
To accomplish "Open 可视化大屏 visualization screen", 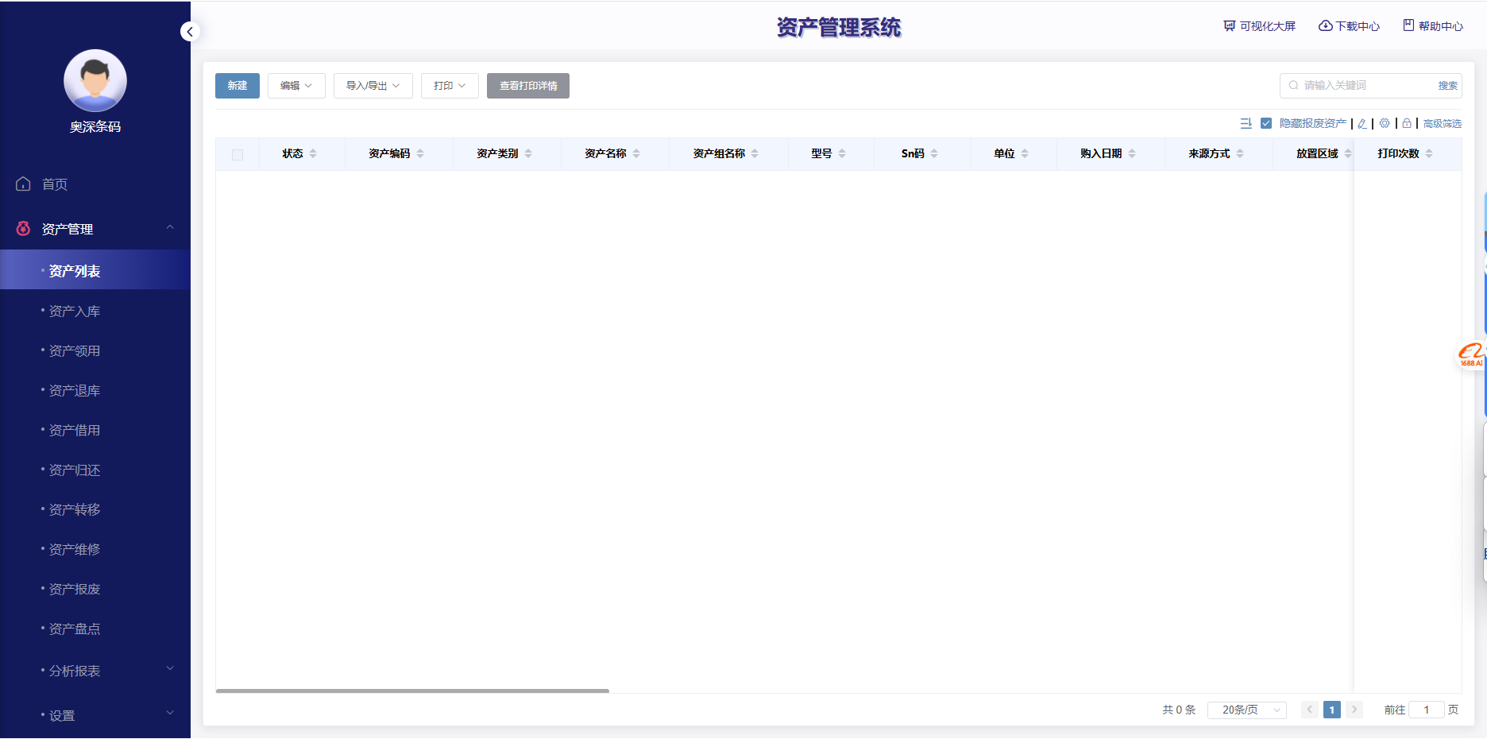I will tap(1260, 26).
